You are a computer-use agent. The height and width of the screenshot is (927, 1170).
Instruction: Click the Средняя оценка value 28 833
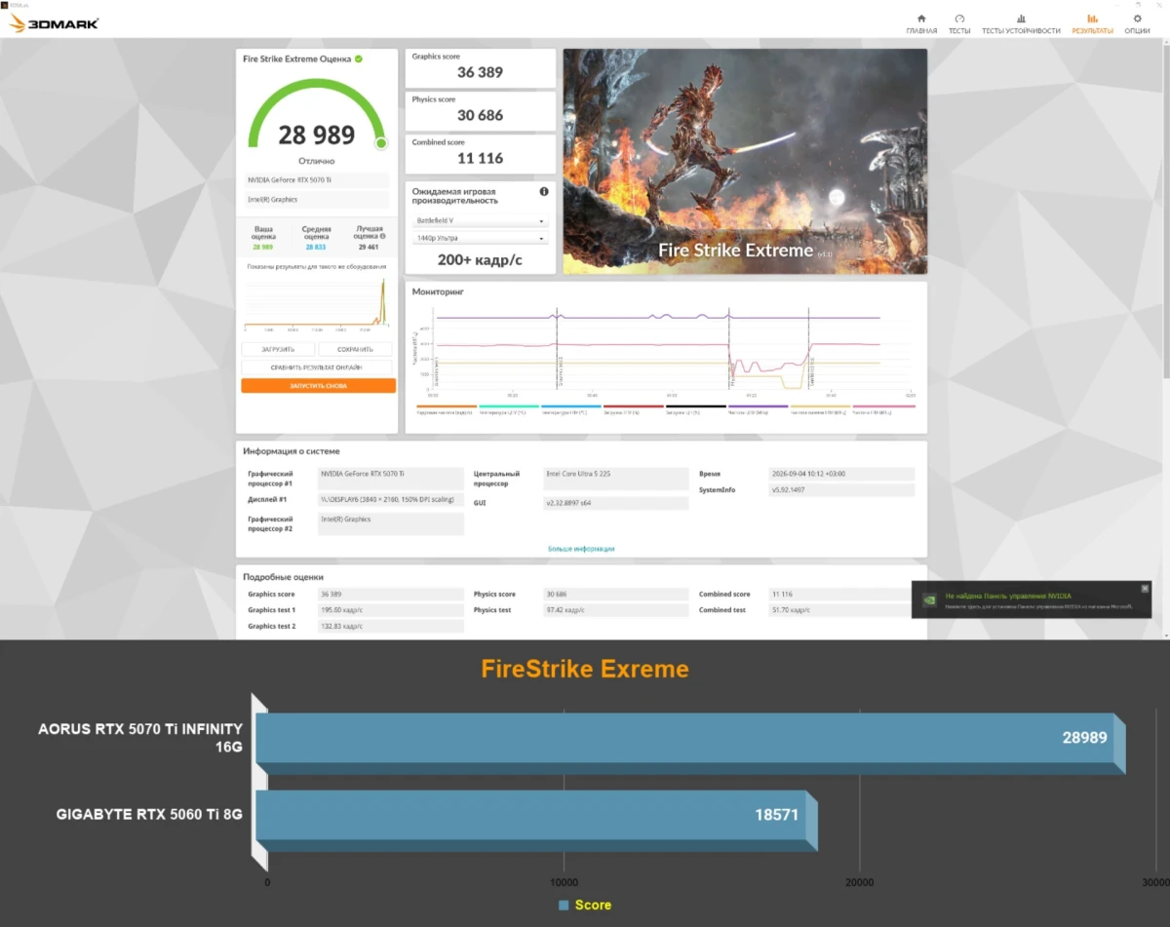[316, 248]
